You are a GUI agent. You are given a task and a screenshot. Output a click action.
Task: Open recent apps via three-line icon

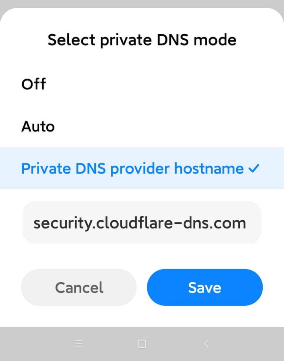tap(78, 344)
